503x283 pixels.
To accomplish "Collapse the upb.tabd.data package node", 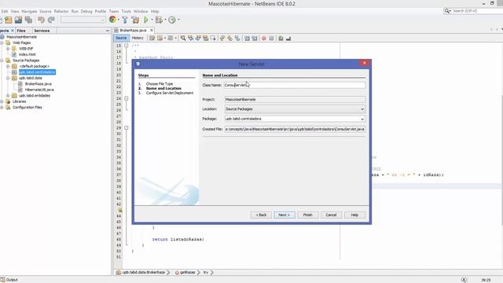I will pos(8,78).
